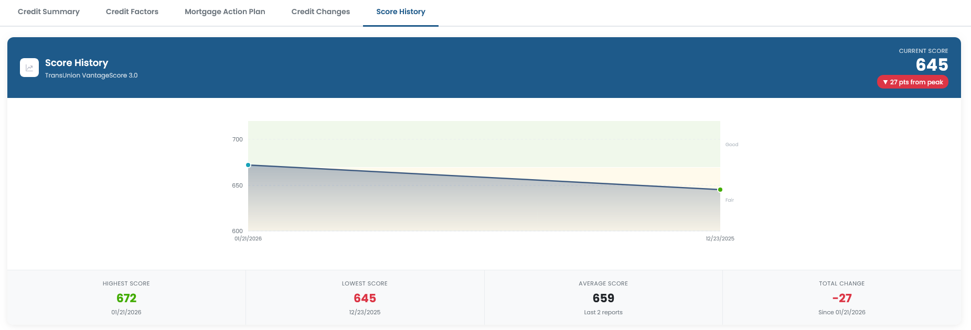The height and width of the screenshot is (330, 971).
Task: Click the Total Change -27 stat
Action: point(841,298)
